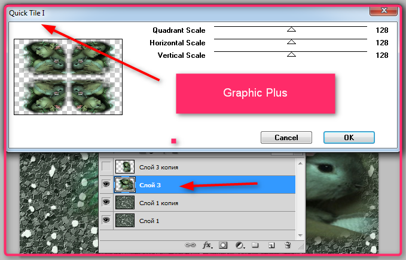Image resolution: width=406 pixels, height=260 pixels.
Task: Click the Слой 1 layer thumbnail
Action: point(125,220)
